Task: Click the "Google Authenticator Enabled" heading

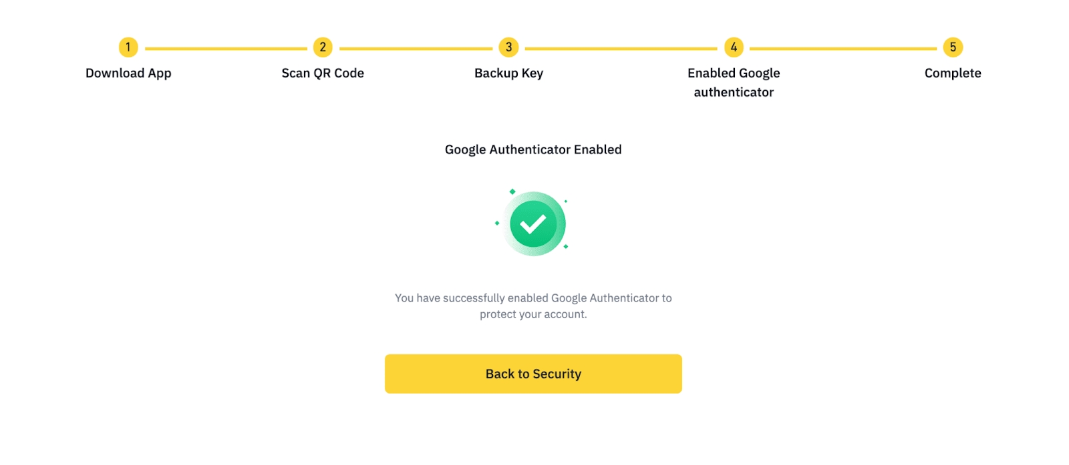Action: click(533, 149)
